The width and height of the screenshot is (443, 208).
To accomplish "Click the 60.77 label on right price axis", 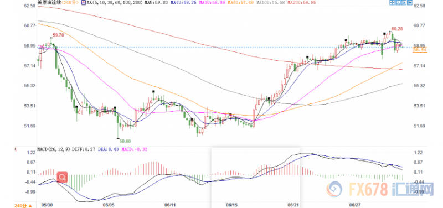I will (x=419, y=25).
